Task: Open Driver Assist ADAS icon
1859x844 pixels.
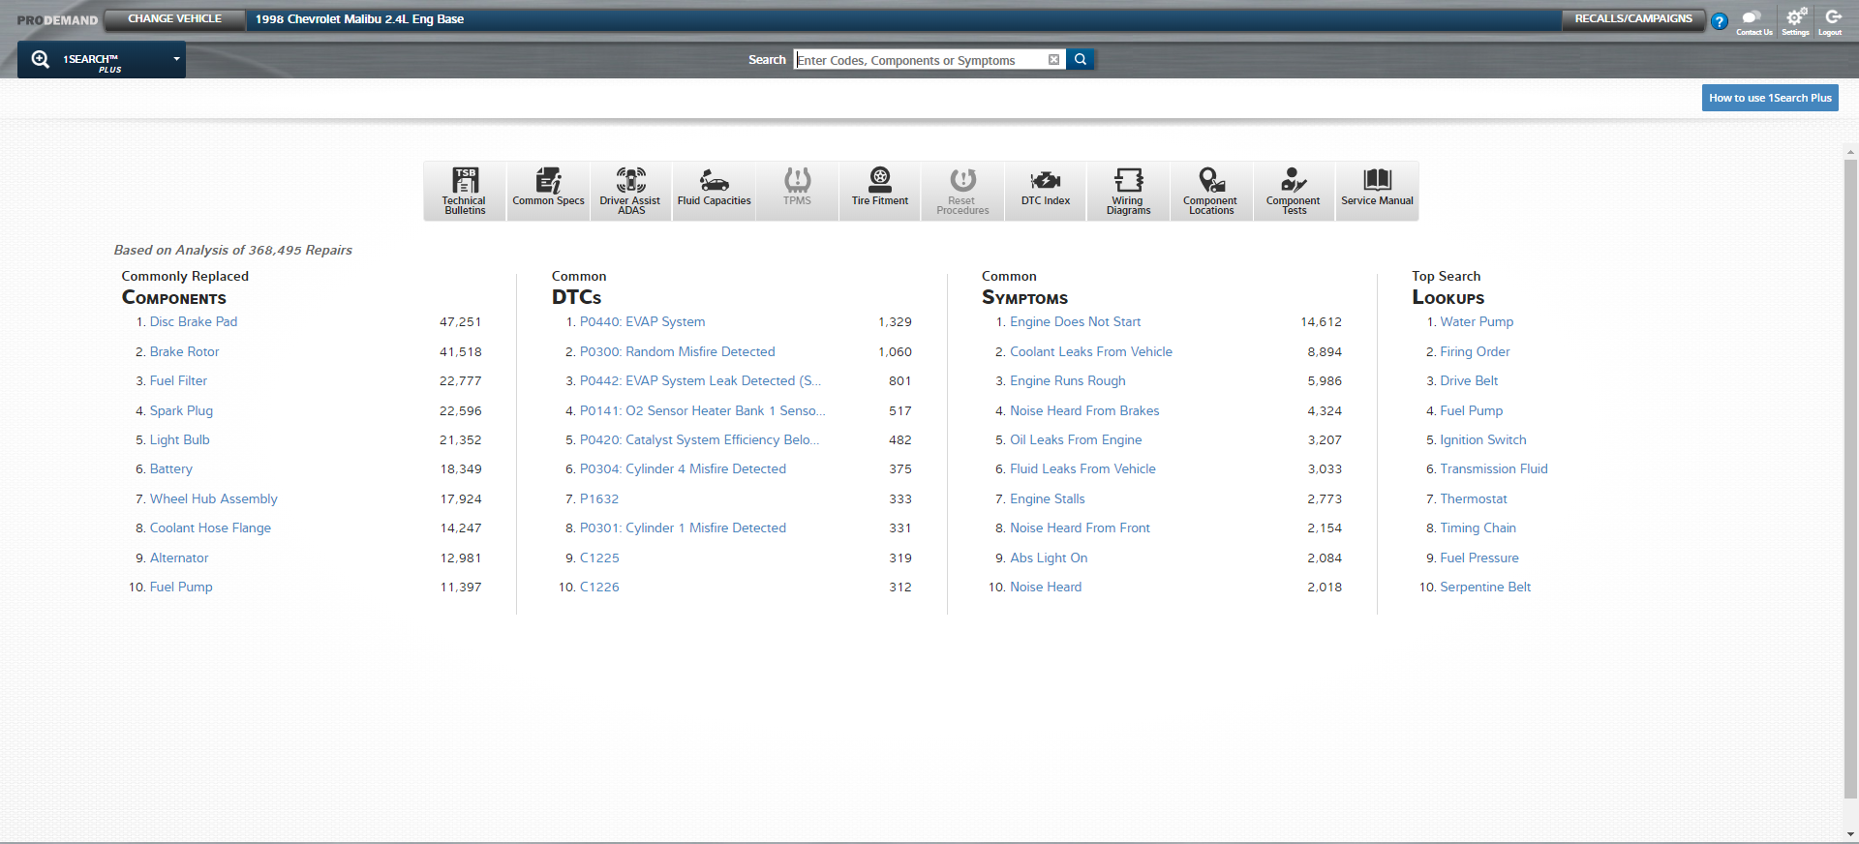Action: [630, 191]
